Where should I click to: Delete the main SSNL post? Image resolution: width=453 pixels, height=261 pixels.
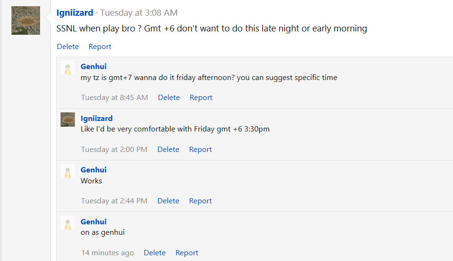68,47
